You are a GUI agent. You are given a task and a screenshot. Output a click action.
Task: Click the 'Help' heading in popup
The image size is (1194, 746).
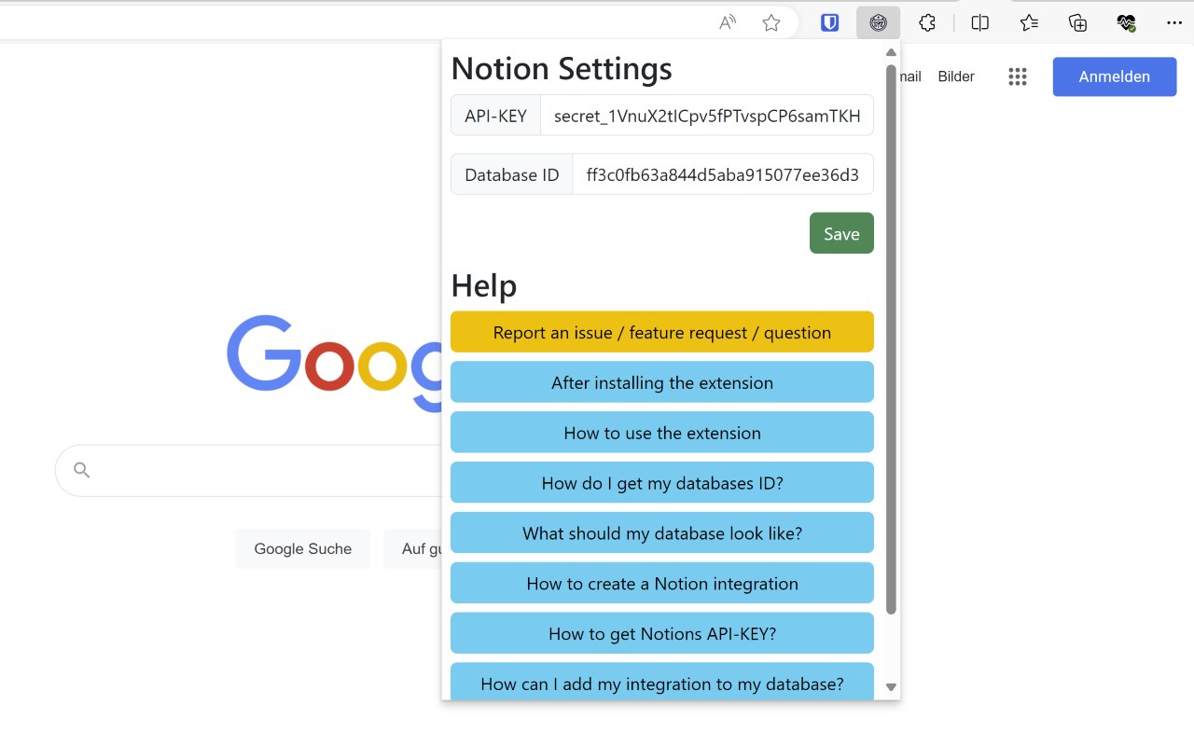tap(484, 285)
